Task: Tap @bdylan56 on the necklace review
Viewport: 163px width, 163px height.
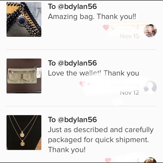Action: coord(77,120)
